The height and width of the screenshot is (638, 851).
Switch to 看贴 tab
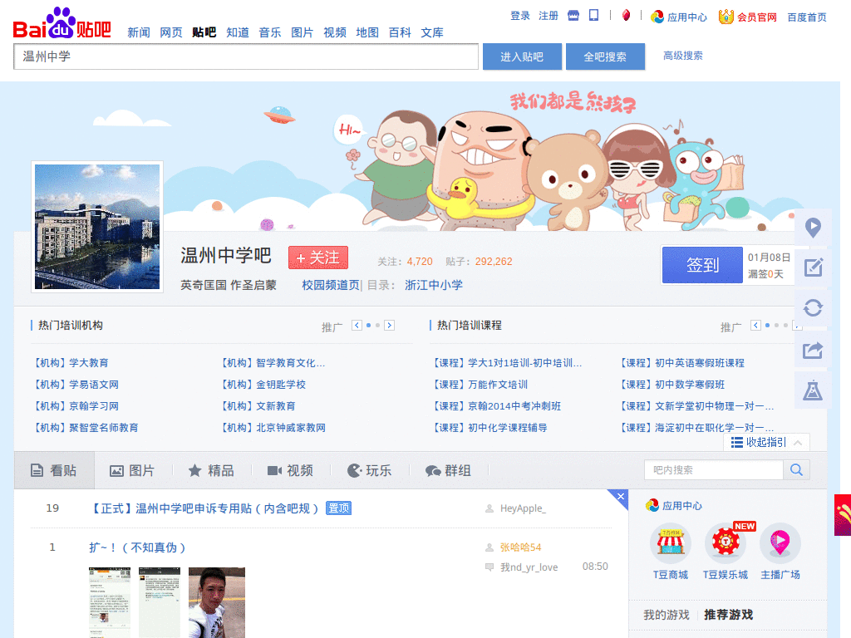54,470
